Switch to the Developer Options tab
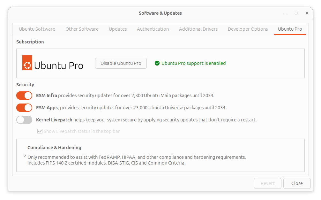The image size is (321, 200). 248,29
